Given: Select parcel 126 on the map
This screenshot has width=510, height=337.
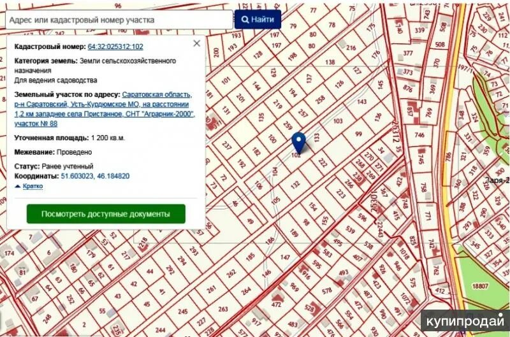Looking at the screenshot, I should [x=339, y=84].
